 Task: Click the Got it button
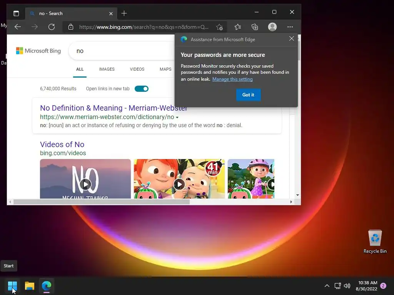pos(248,95)
